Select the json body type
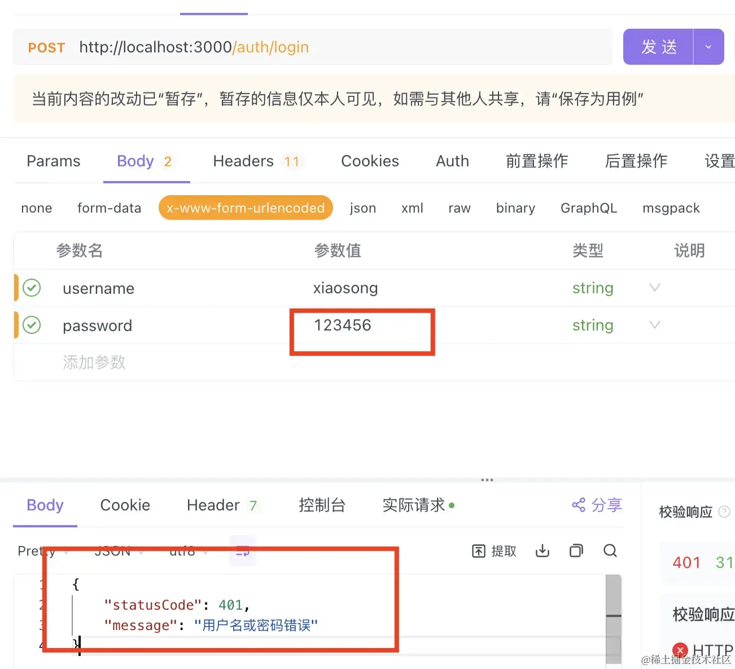The image size is (735, 669). [x=362, y=208]
